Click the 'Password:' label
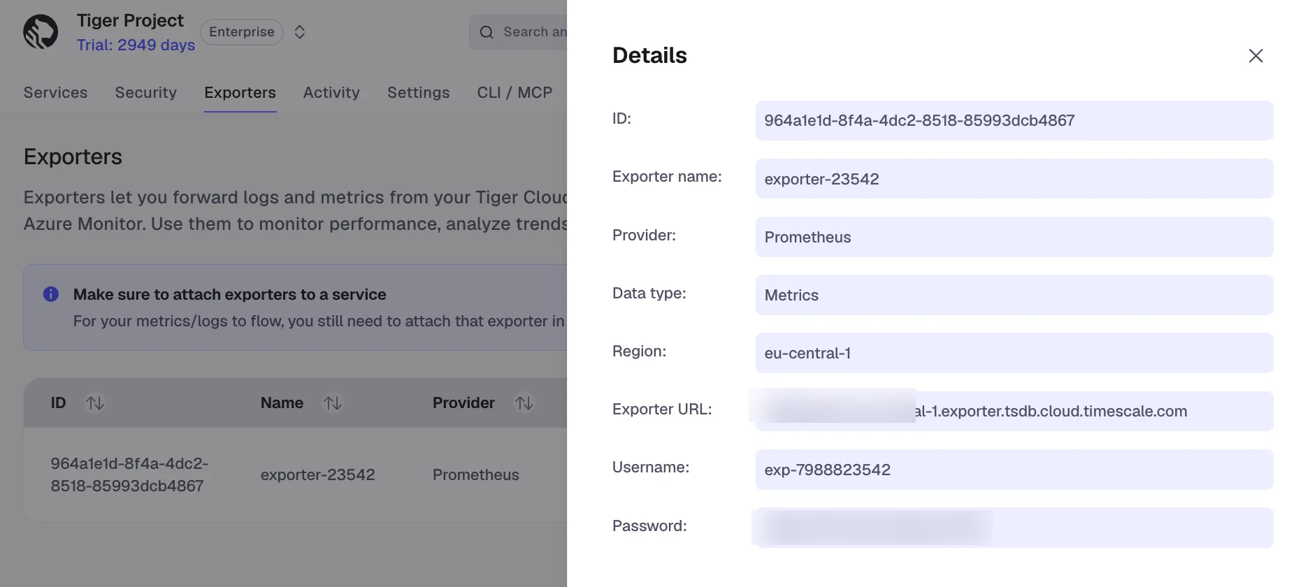Viewport: 1310px width, 587px height. click(x=649, y=526)
